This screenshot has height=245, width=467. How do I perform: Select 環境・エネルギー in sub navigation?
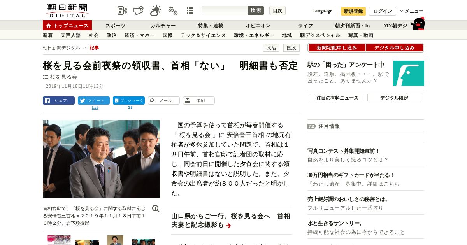point(254,35)
